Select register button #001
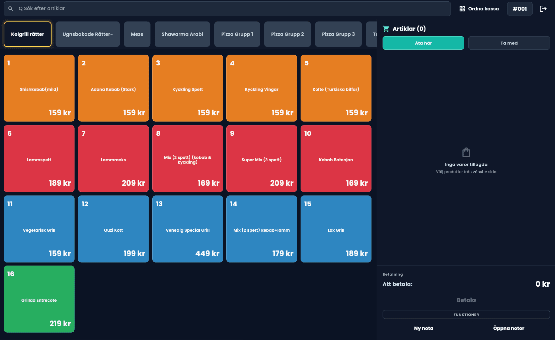The height and width of the screenshot is (340, 555). click(x=520, y=8)
